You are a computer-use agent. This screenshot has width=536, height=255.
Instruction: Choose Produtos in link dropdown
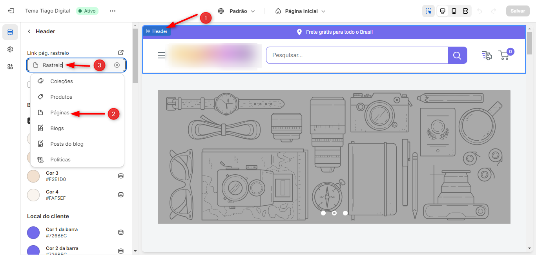(x=77, y=97)
